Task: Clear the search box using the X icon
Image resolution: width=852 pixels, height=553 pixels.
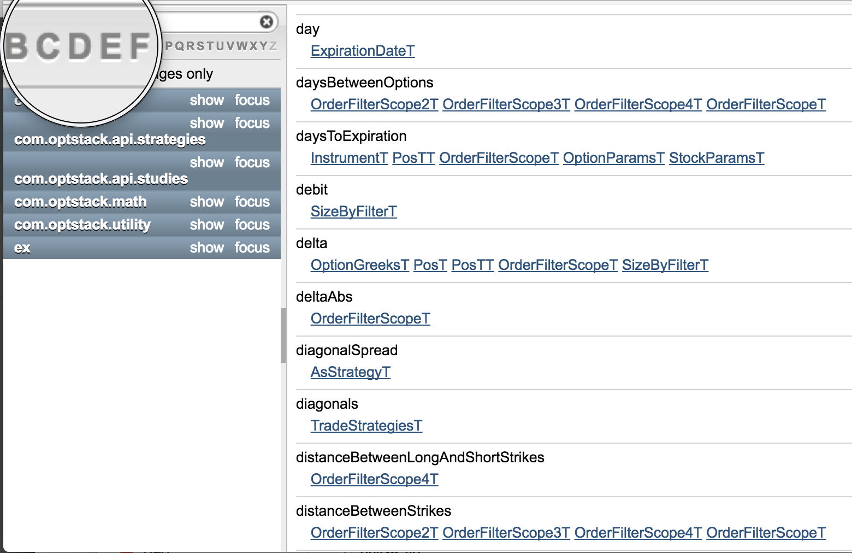Action: [x=265, y=22]
